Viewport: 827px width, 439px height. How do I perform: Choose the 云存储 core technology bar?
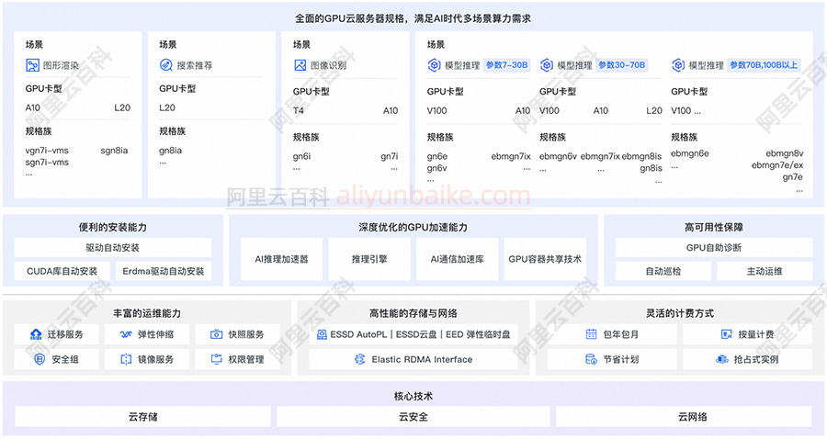[x=143, y=417]
